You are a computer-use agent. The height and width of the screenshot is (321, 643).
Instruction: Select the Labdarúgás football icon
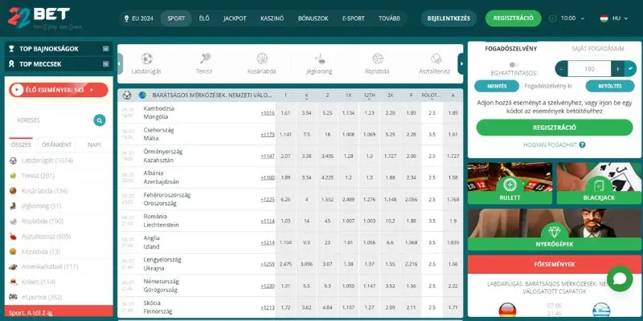point(146,59)
